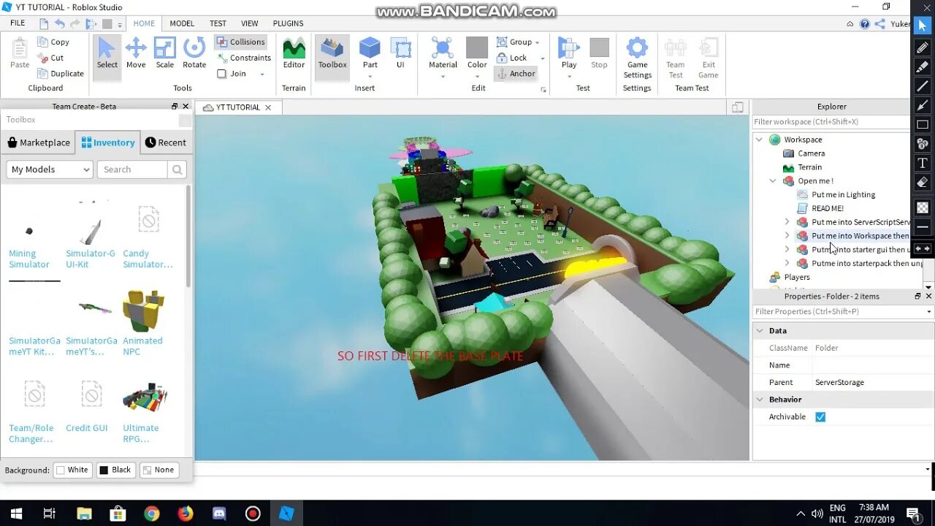Switch to the TEST ribbon tab
The width and height of the screenshot is (935, 526).
[x=218, y=23]
